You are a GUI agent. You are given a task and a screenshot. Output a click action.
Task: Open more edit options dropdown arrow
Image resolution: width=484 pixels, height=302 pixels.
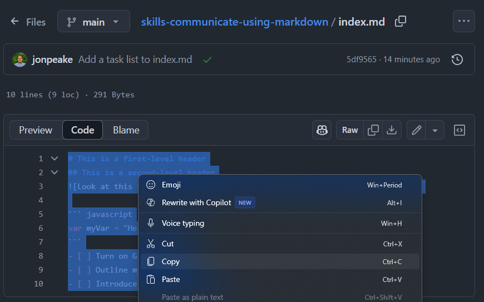click(435, 130)
